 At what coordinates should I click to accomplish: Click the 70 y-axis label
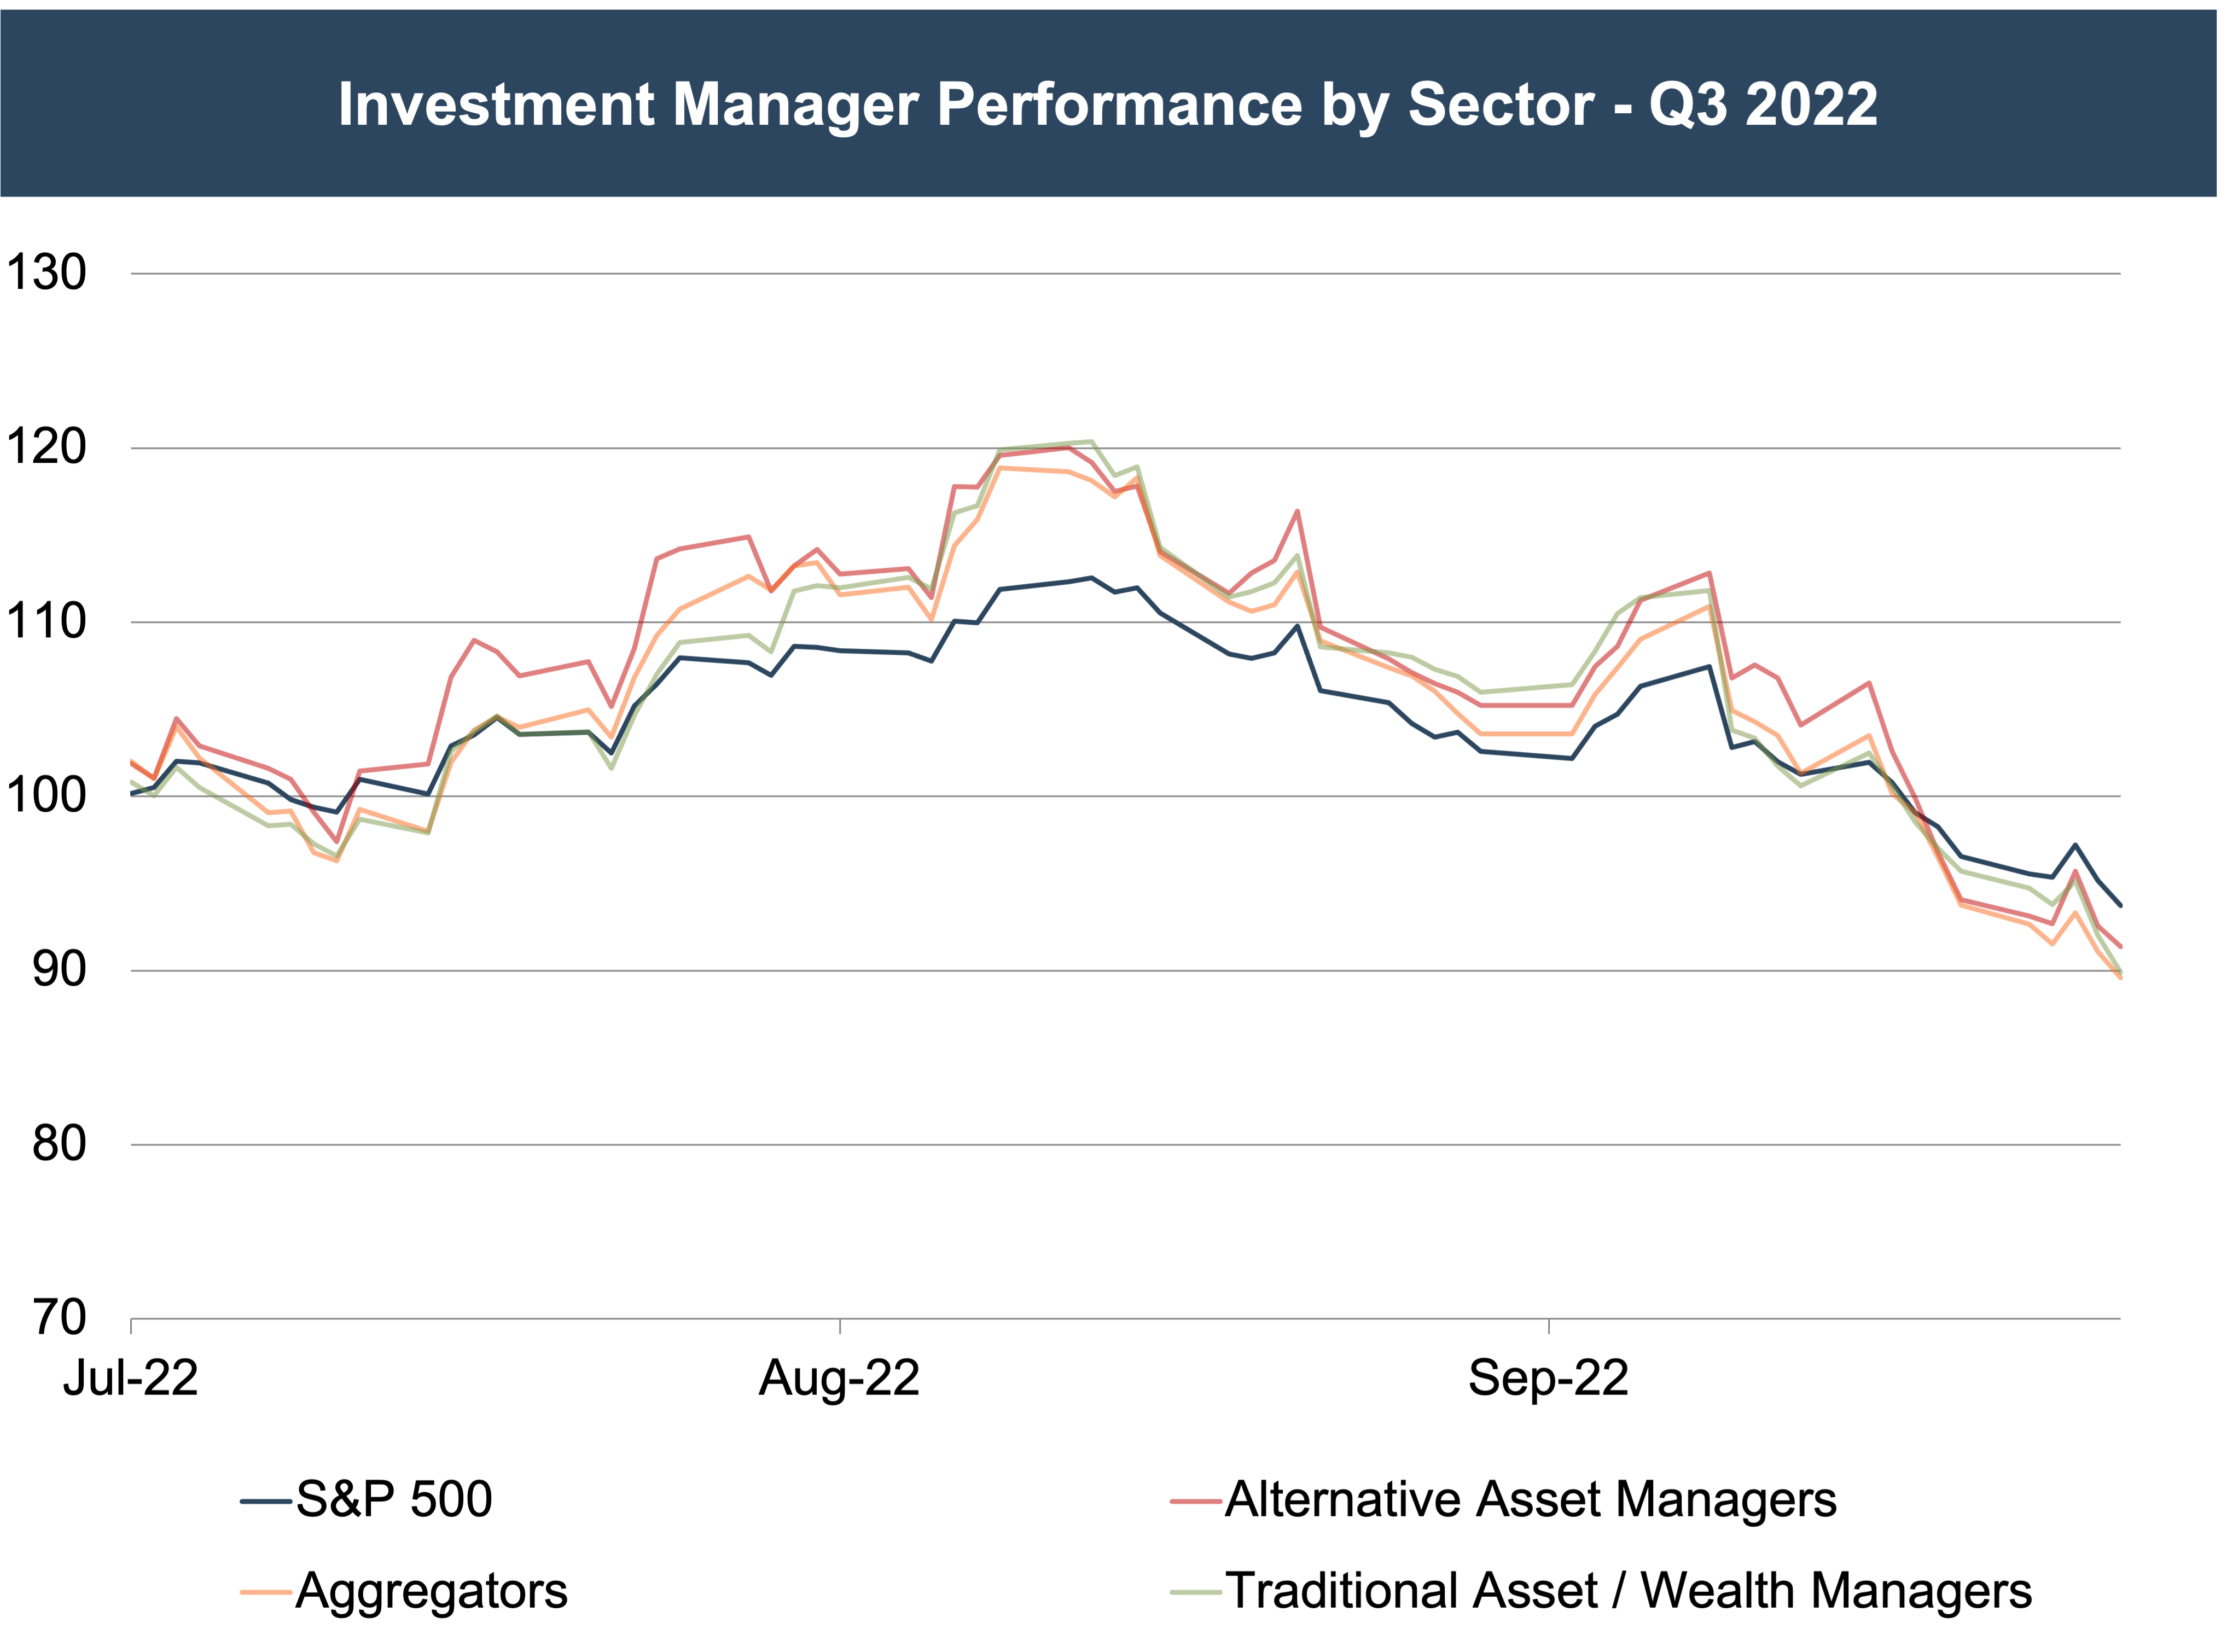point(59,1318)
